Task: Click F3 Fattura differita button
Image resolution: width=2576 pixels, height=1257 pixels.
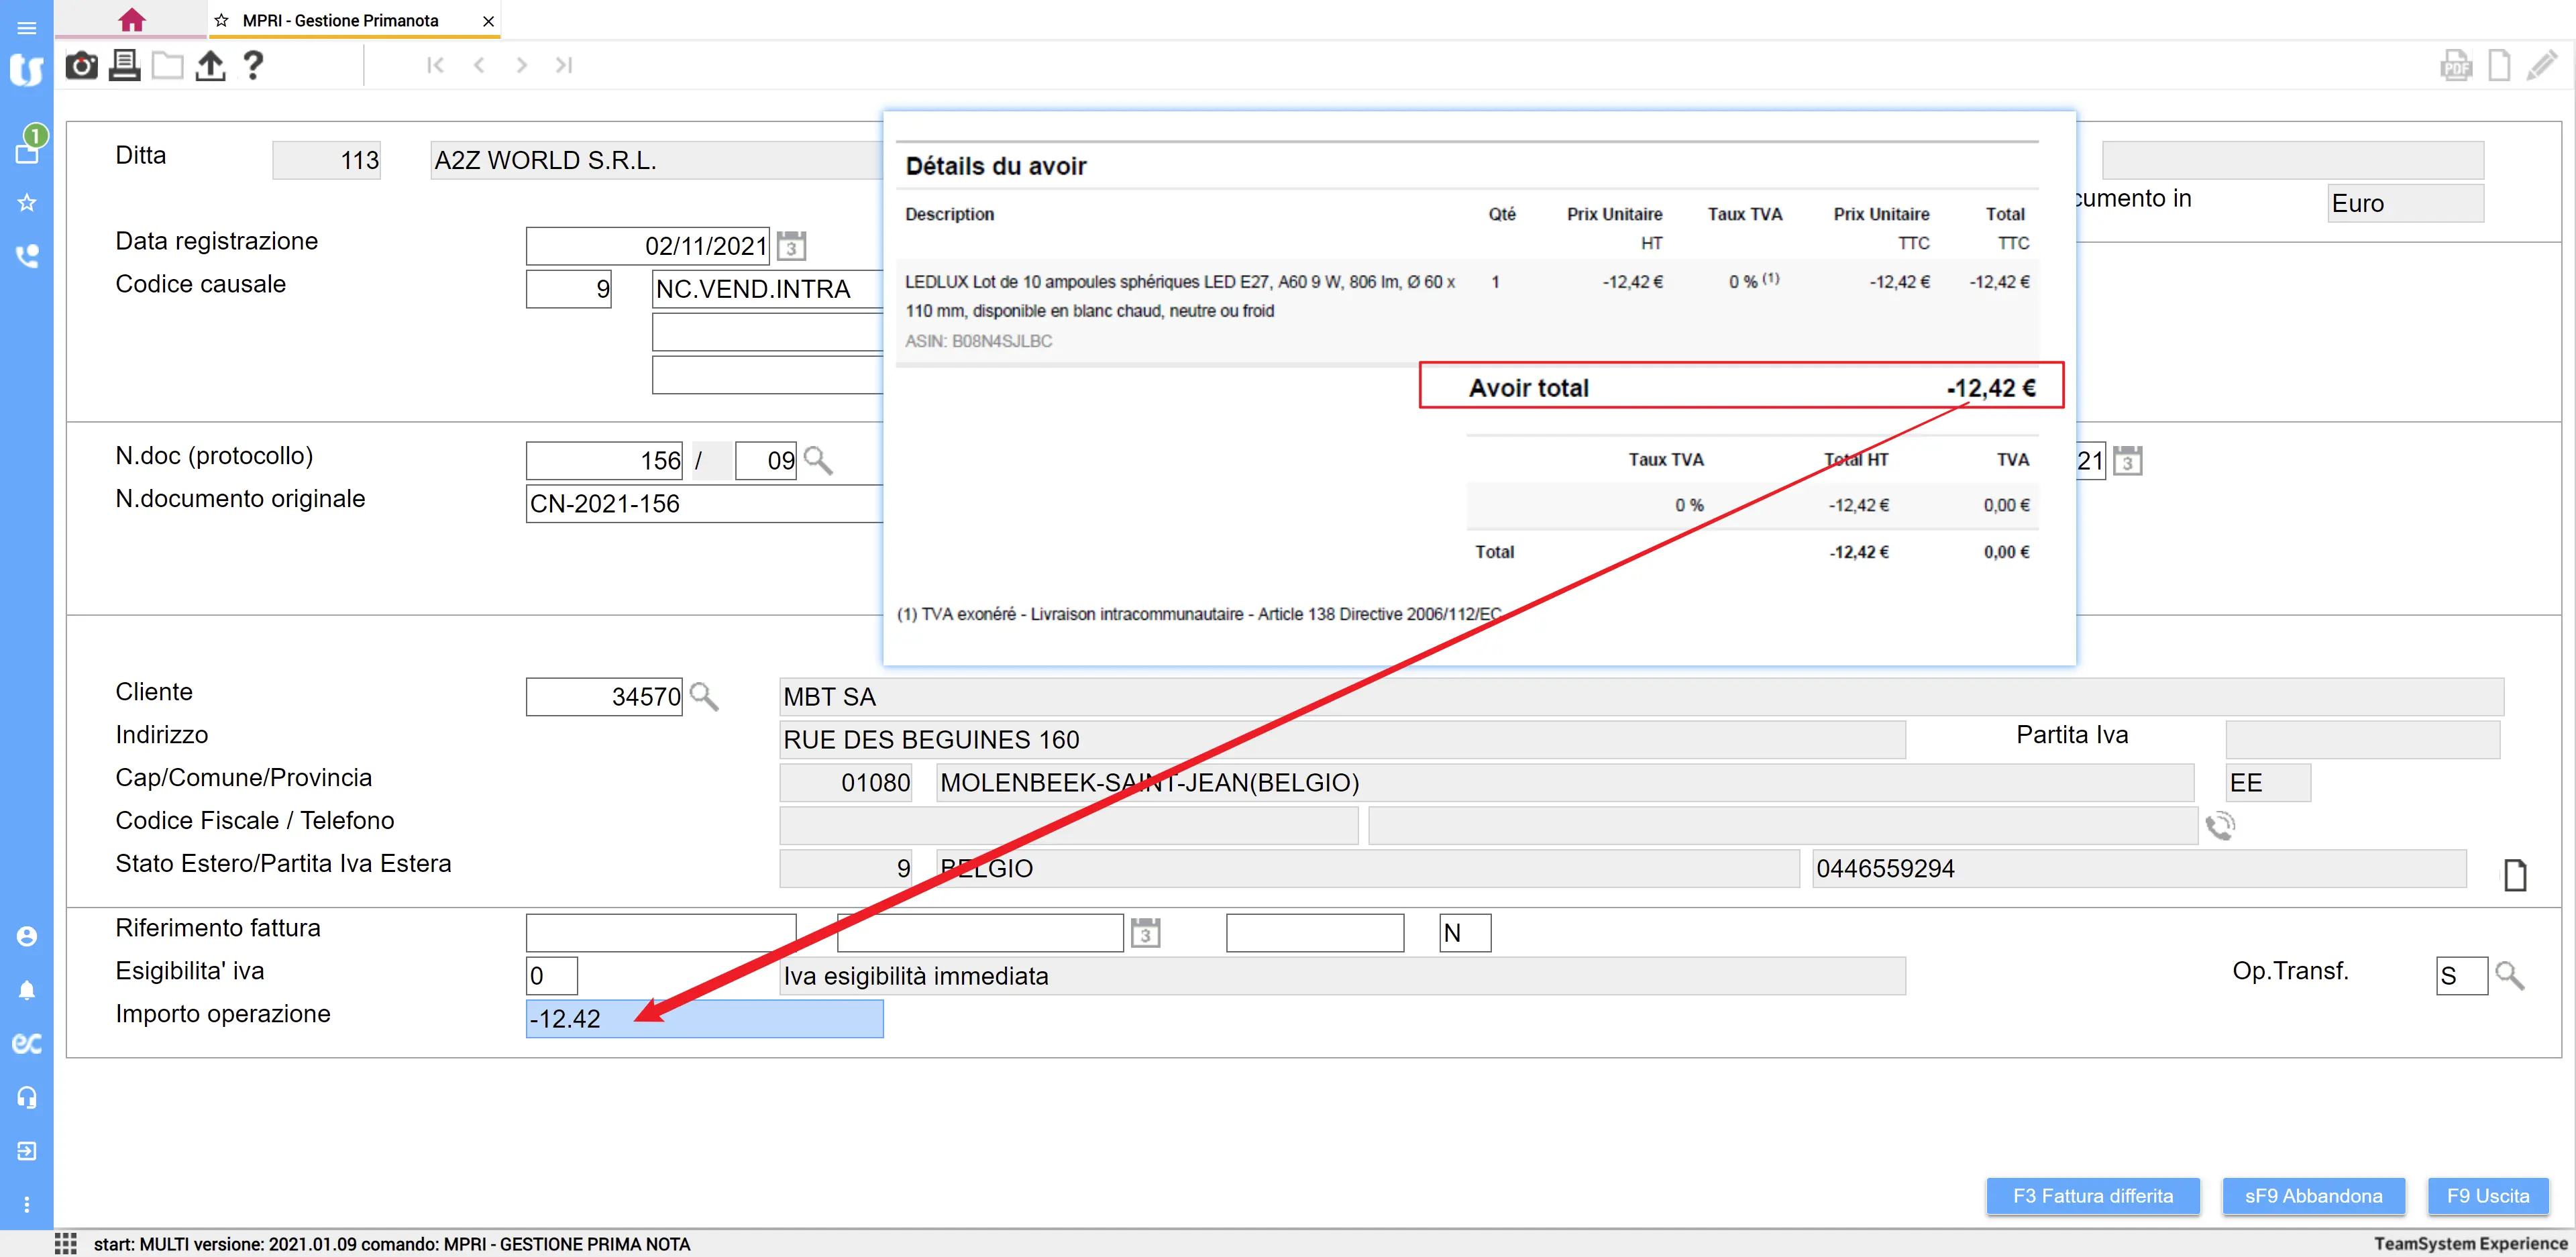Action: [2092, 1196]
